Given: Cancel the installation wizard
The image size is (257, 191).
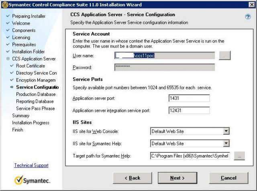Looking at the screenshot, I should pyautogui.click(x=228, y=178).
